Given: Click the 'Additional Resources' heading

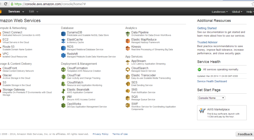Looking at the screenshot, I should point(214,21).
